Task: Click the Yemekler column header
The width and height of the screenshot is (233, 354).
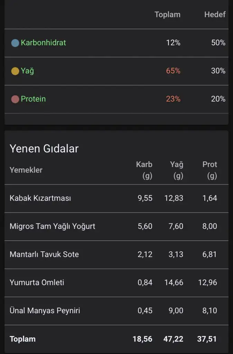Action: click(26, 170)
